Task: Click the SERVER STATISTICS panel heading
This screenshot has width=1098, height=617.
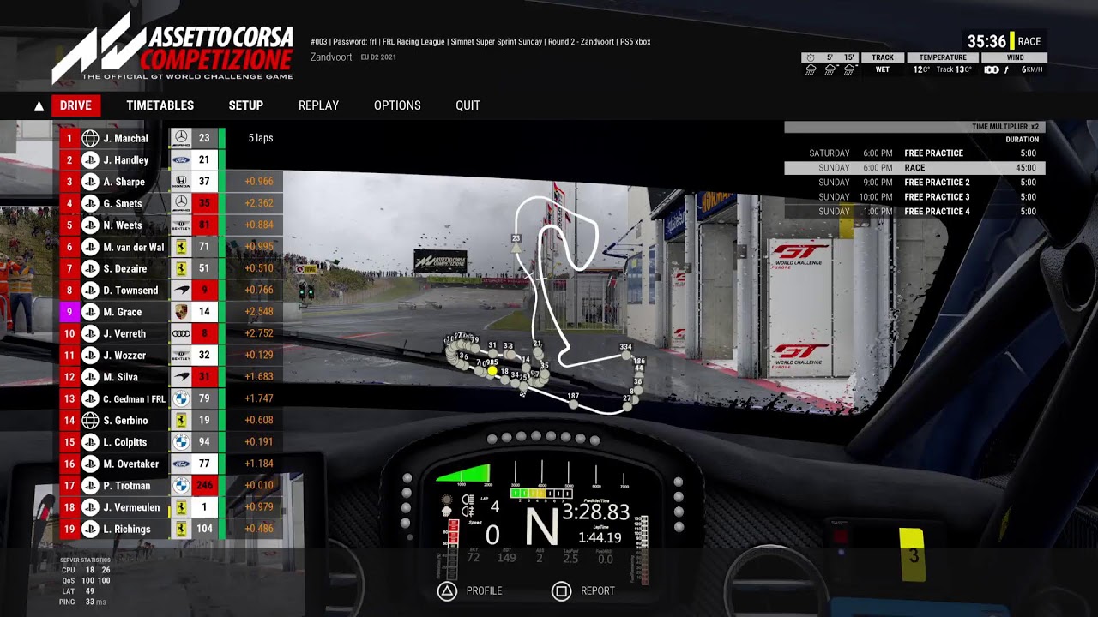Action: 85,560
